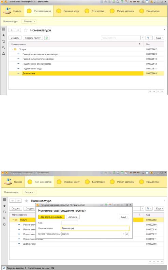This screenshot has width=168, height=270.
Task: Collapse Услуги group in bottom window
Action: [13, 220]
